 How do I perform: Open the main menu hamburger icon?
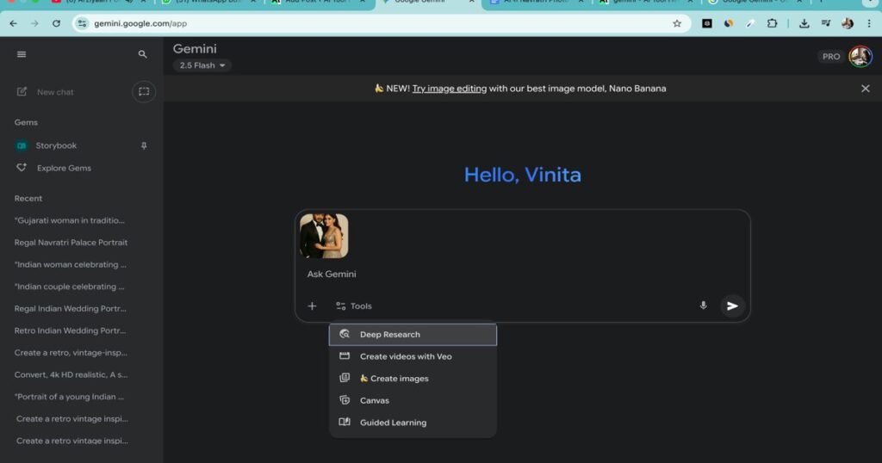22,54
